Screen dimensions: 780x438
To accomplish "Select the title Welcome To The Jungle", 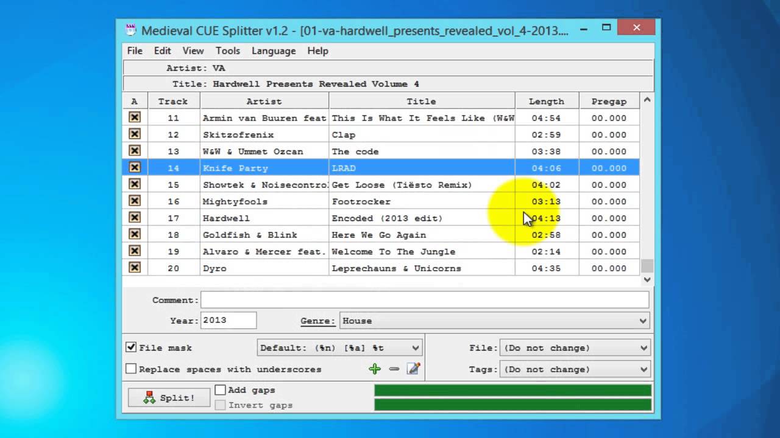I will pyautogui.click(x=394, y=251).
